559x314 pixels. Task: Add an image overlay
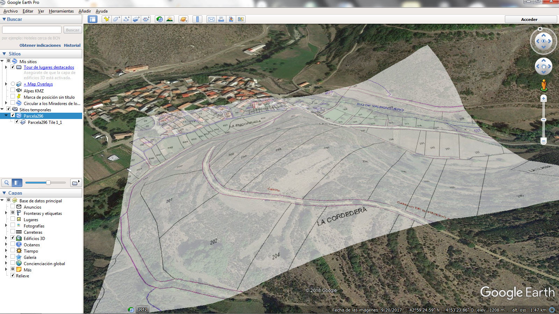[x=136, y=19]
